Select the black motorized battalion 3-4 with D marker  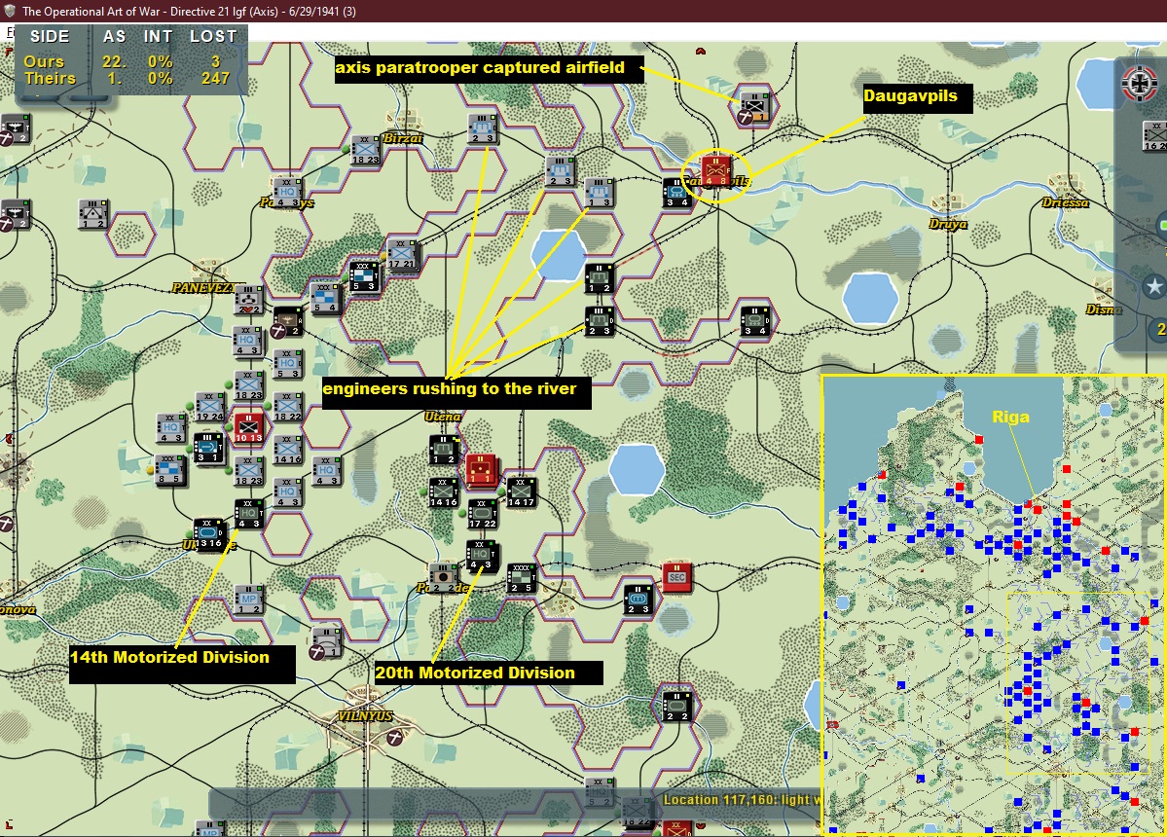point(754,320)
